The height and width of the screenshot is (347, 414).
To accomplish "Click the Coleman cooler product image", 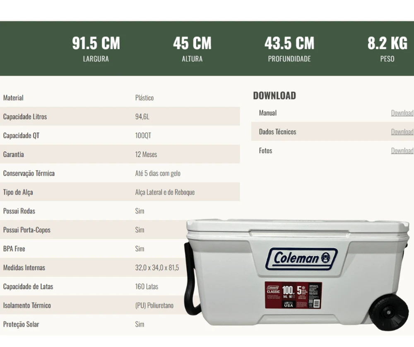I will coord(297,275).
